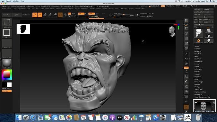This screenshot has width=217, height=122.
Task: Toggle Zsub sculpt mode
Action: pyautogui.click(x=97, y=13)
